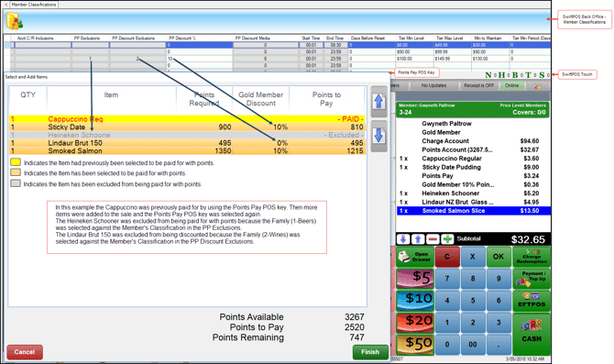Click Cancel in Select and Add Items
Image resolution: width=614 pixels, height=364 pixels.
25,352
